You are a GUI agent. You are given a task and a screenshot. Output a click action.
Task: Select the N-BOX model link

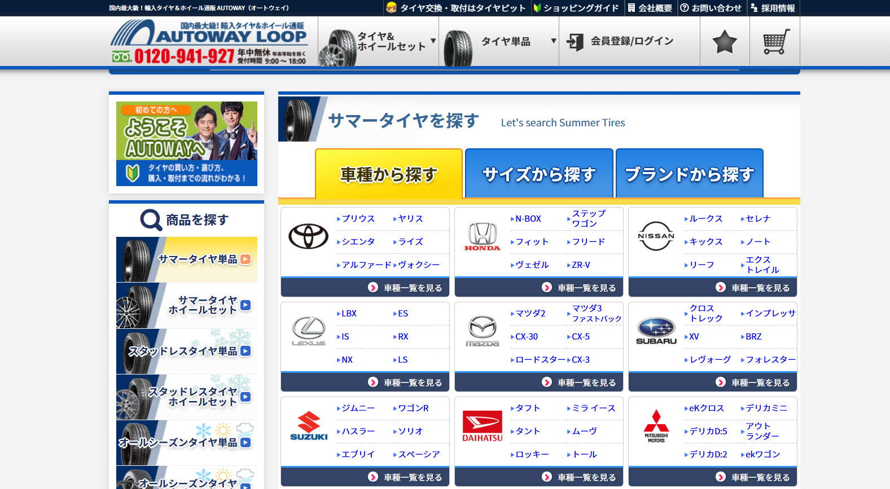pos(528,218)
